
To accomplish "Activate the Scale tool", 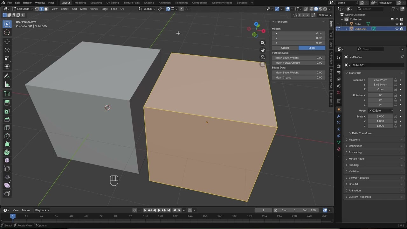I will 7,58.
